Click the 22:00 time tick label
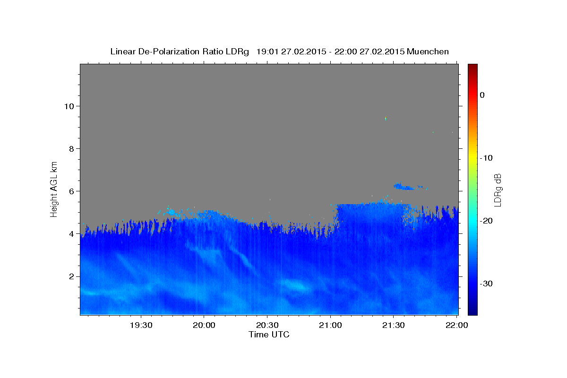Viewport: 567px width, 378px height. [x=456, y=325]
